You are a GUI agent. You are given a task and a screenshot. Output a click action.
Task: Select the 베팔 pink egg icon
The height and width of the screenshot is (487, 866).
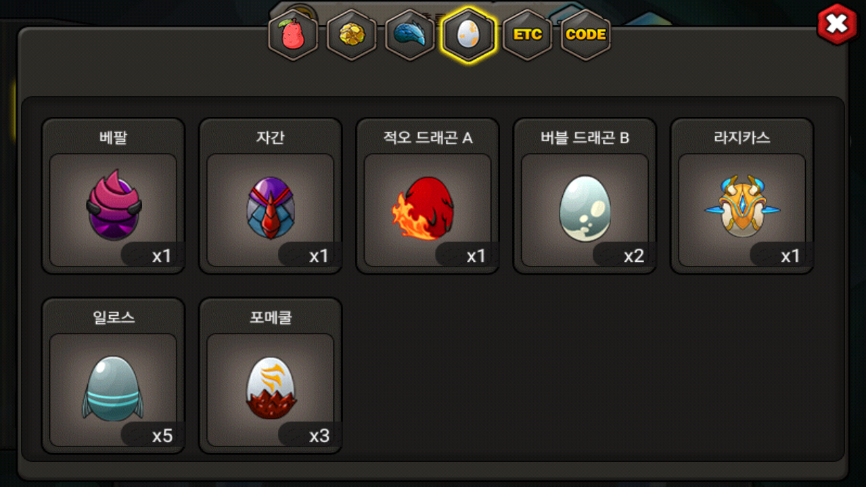tap(113, 204)
